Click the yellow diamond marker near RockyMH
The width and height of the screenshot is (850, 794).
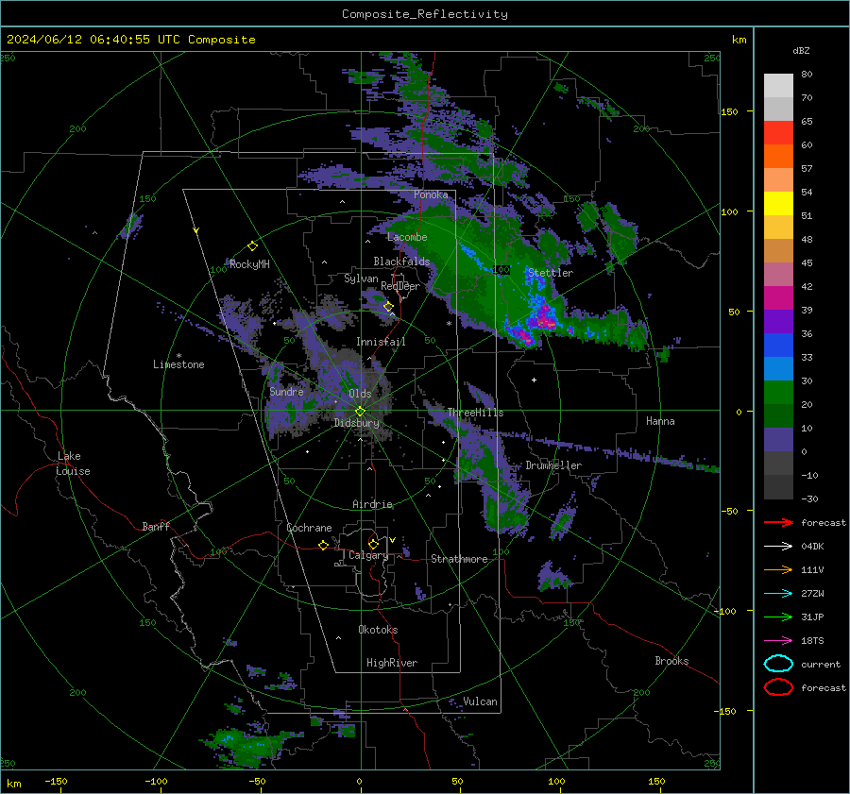[x=252, y=246]
